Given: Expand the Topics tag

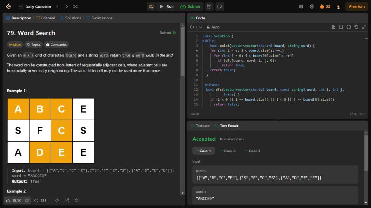Looking at the screenshot, I should tap(33, 45).
